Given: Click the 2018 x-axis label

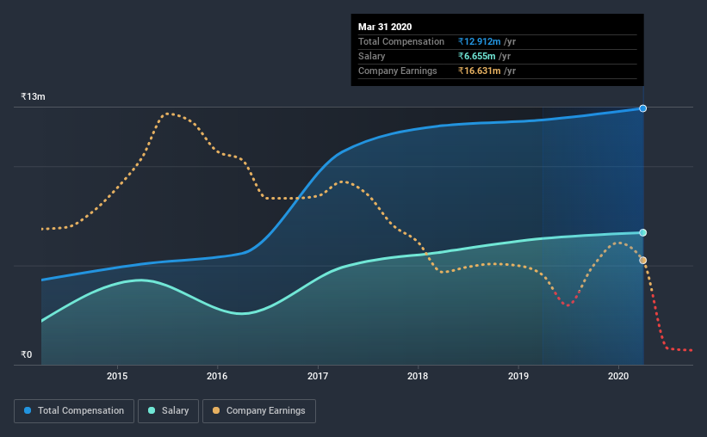Looking at the screenshot, I should coord(418,376).
